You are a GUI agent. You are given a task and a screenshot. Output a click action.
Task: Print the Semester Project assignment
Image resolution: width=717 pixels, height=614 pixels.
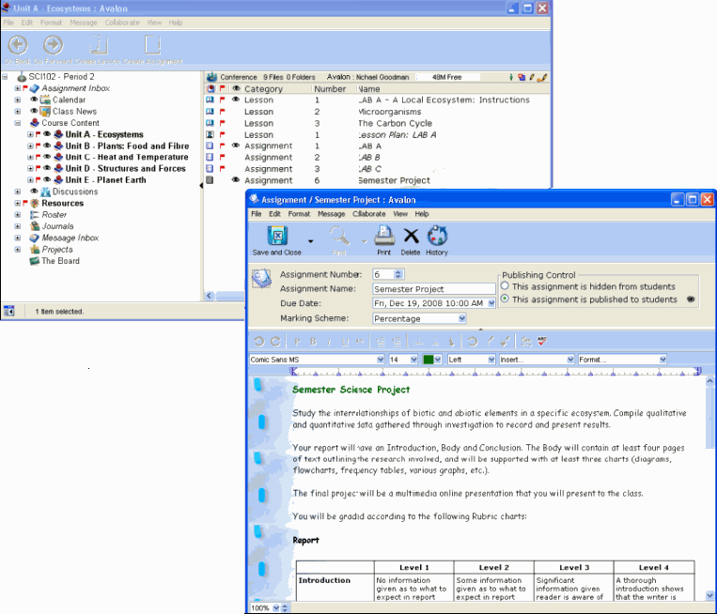(x=384, y=237)
